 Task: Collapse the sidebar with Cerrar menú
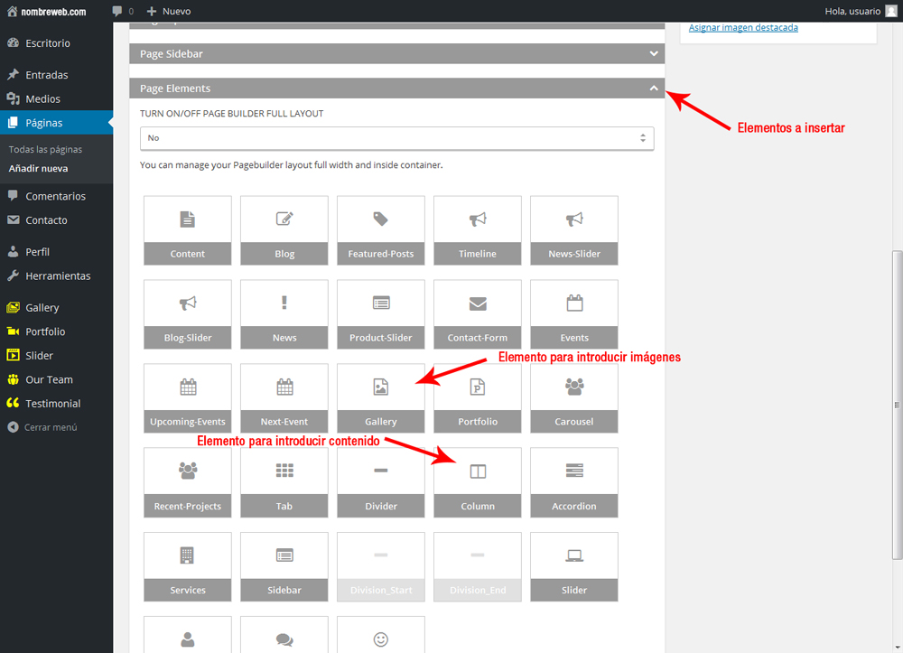pyautogui.click(x=50, y=427)
